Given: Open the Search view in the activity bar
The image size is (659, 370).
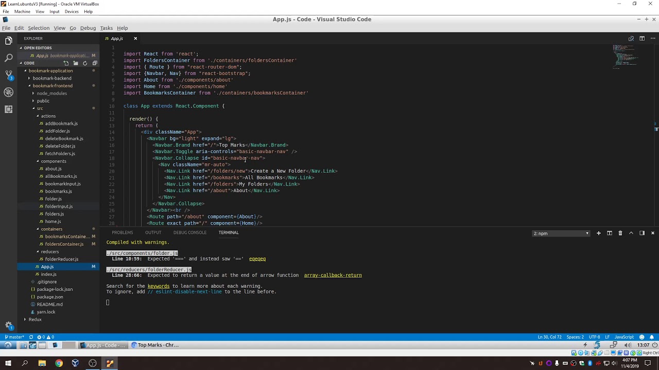Looking at the screenshot, I should [x=8, y=58].
